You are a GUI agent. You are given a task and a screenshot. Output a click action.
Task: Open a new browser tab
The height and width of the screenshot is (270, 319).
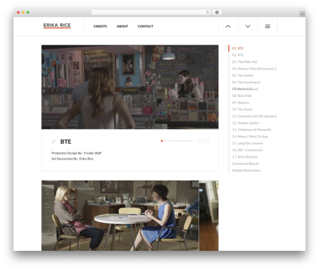pyautogui.click(x=302, y=14)
